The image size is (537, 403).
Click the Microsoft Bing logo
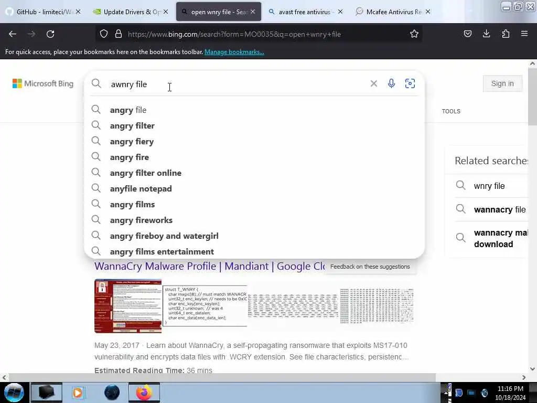[43, 83]
